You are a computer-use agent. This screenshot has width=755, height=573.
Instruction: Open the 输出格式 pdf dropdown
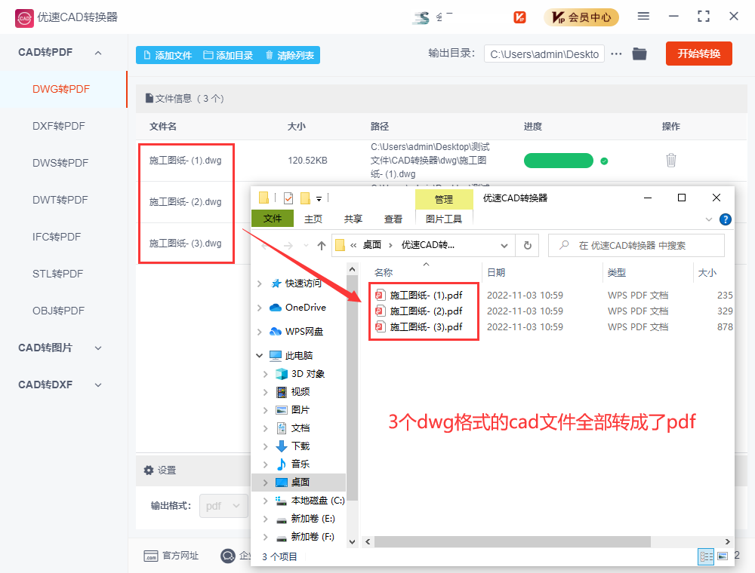223,506
